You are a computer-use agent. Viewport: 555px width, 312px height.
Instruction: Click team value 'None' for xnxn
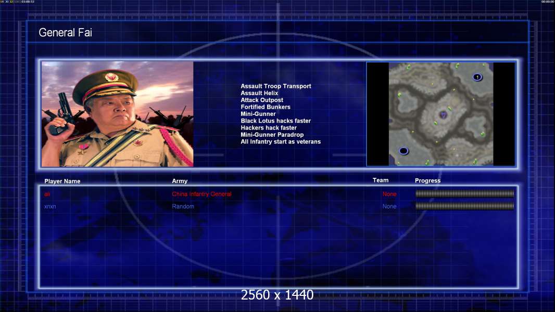tap(389, 206)
